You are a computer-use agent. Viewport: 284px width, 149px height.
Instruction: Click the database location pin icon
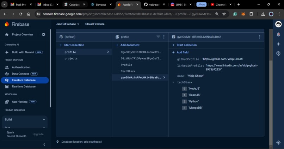pyautogui.click(x=57, y=142)
